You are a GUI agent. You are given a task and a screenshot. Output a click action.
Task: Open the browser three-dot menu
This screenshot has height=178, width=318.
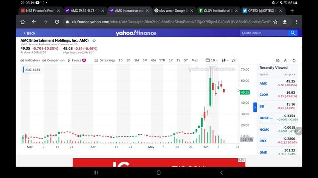point(297,22)
